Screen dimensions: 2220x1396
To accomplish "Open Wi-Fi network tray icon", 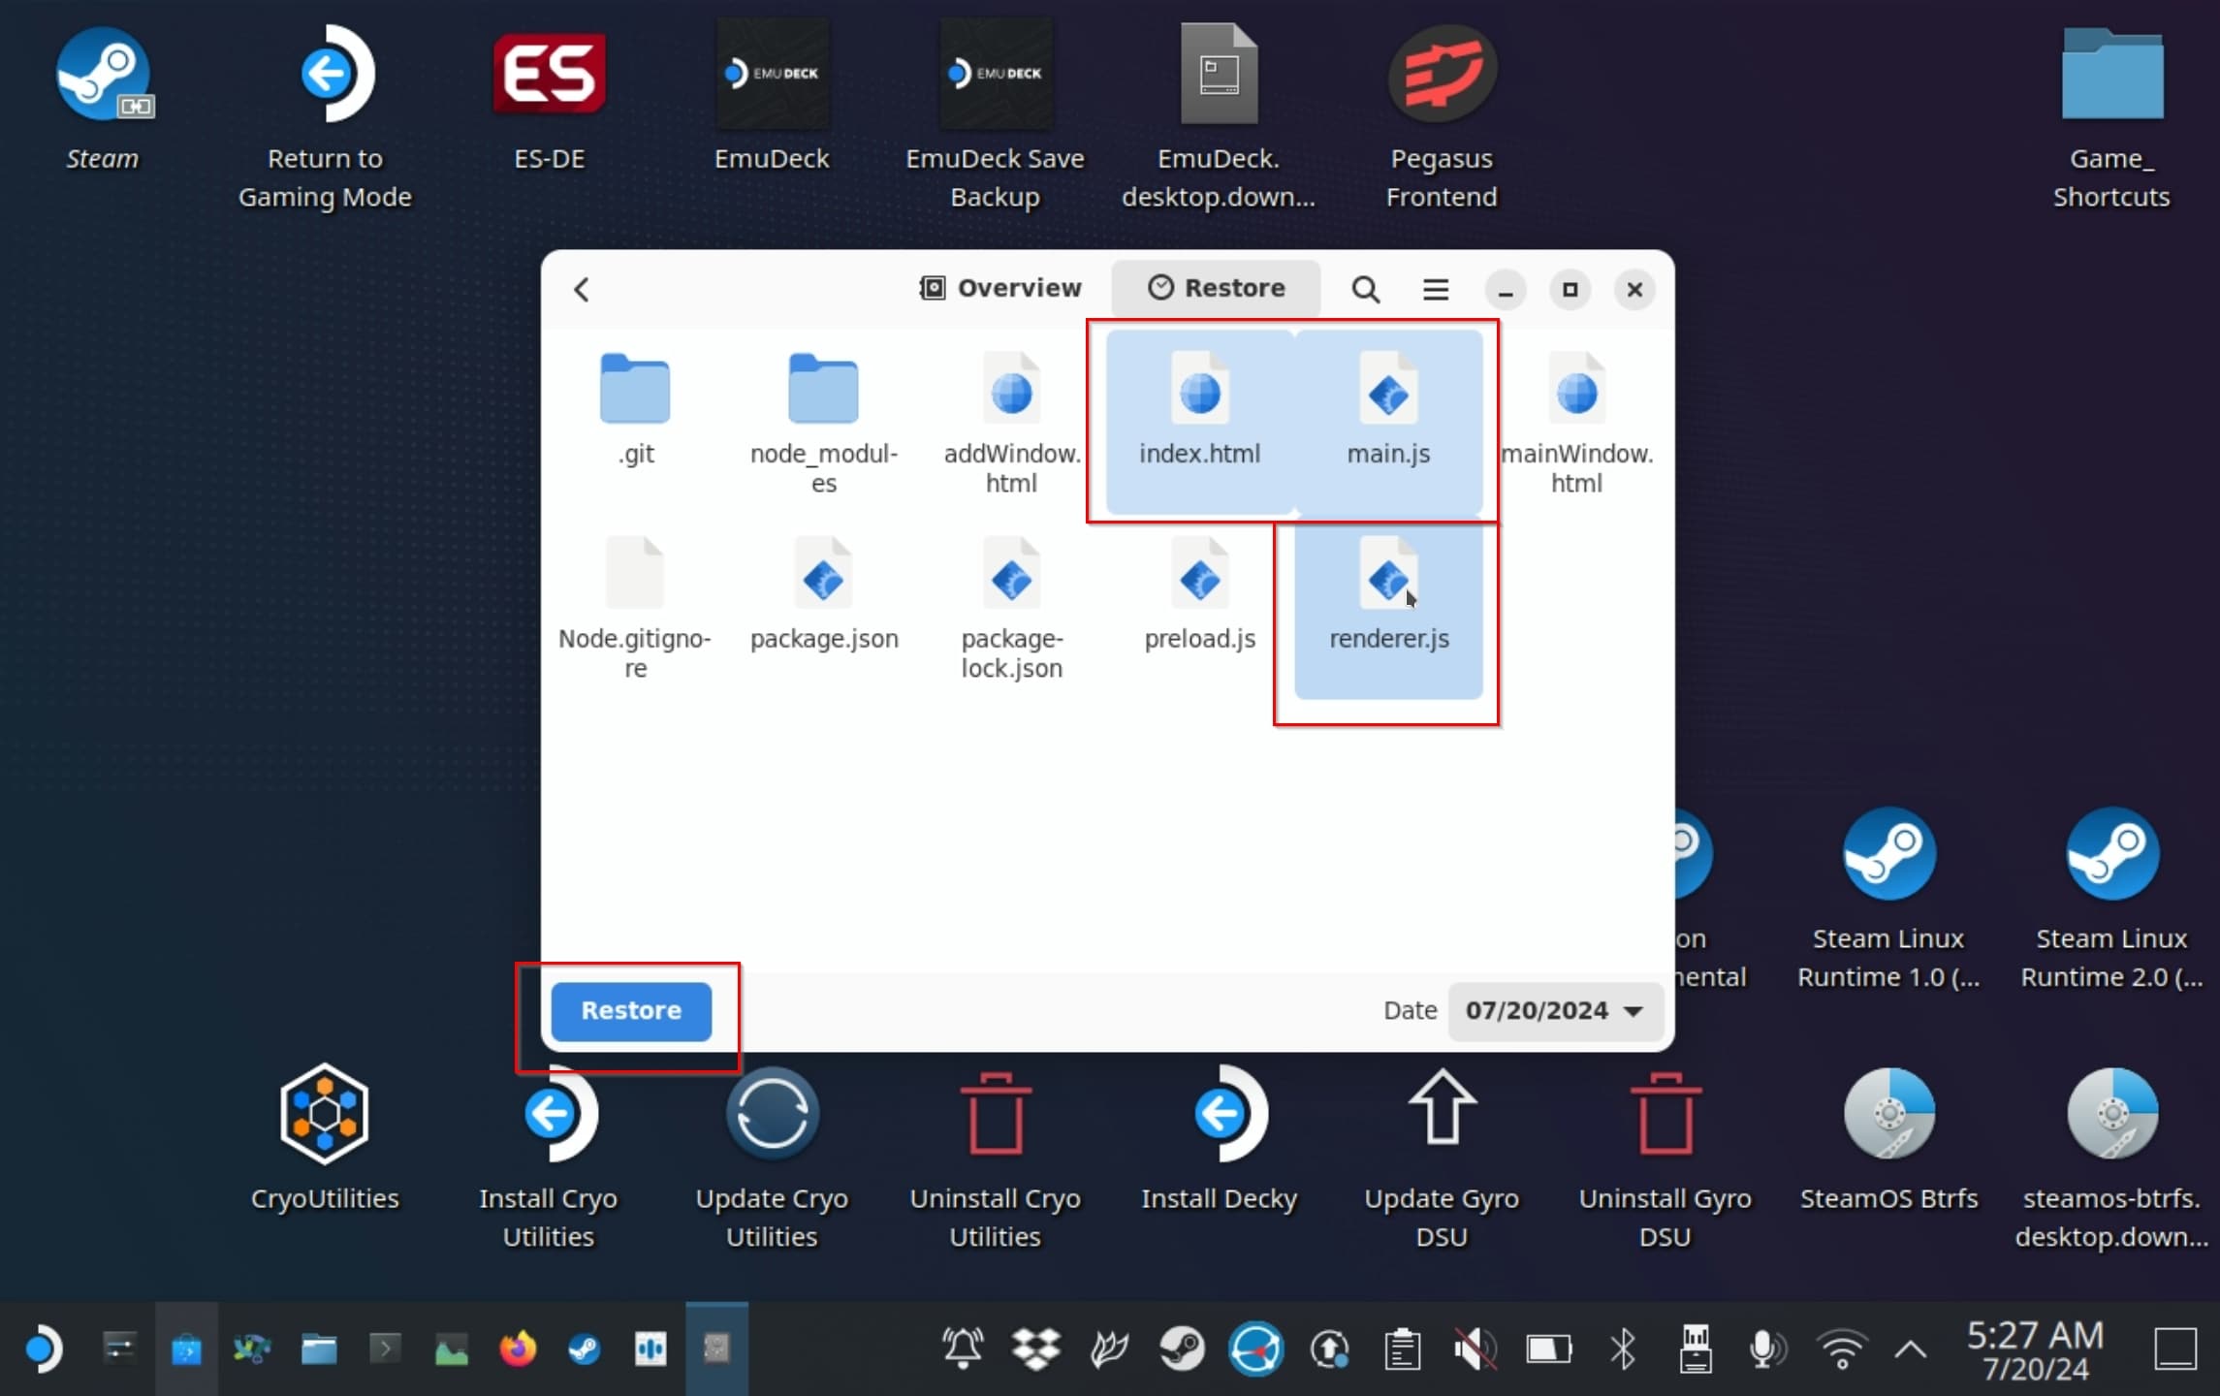I will pyautogui.click(x=1842, y=1348).
